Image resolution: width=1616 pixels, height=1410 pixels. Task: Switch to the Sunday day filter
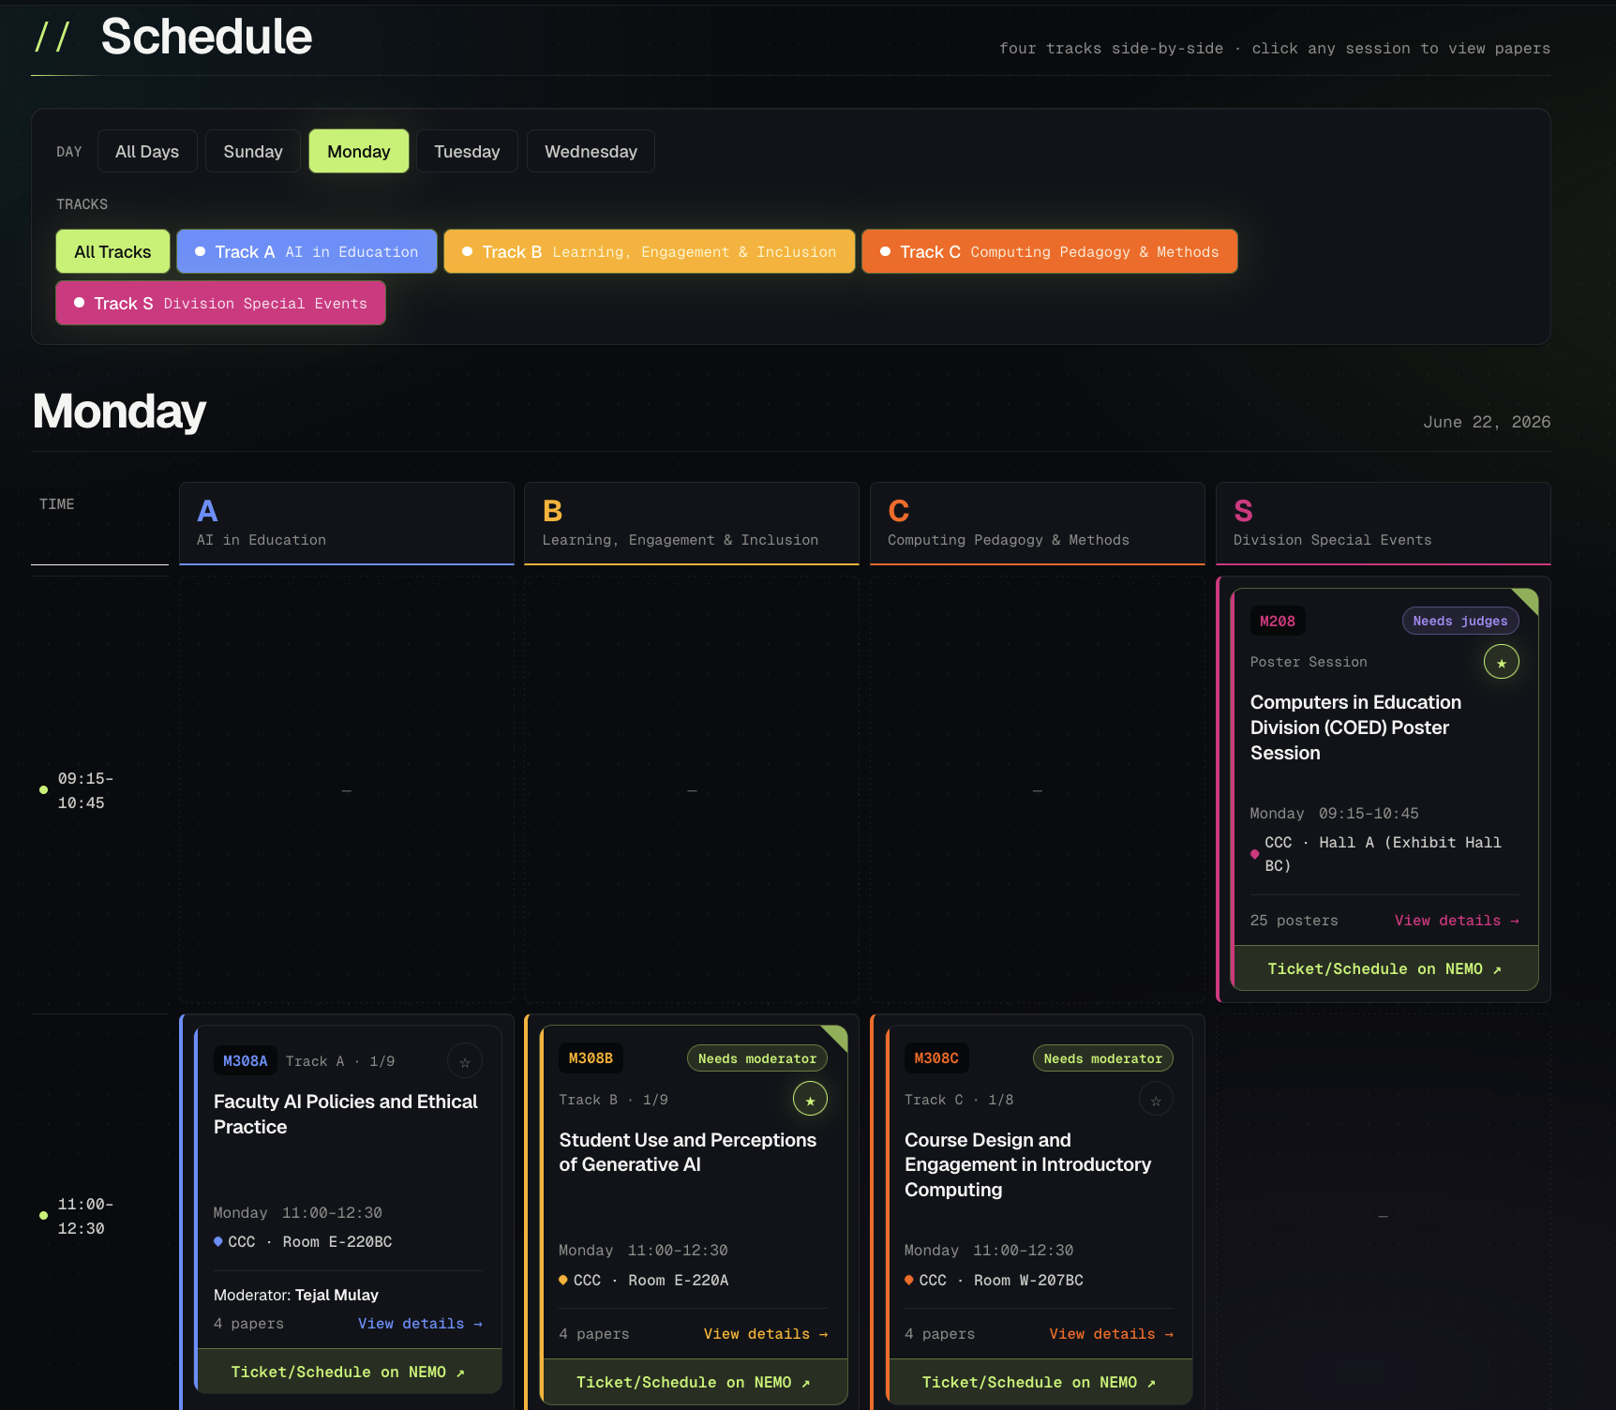pos(253,151)
